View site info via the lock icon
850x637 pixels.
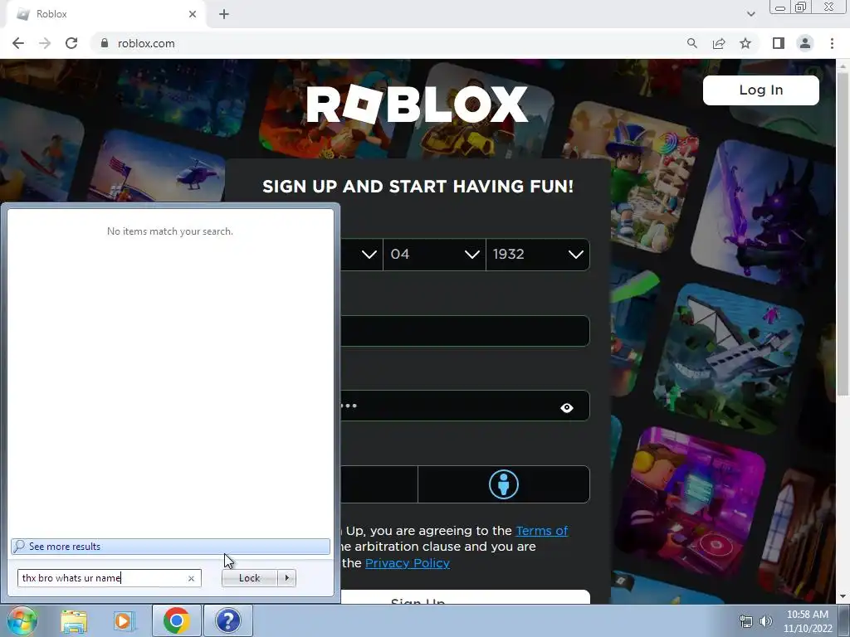click(105, 43)
